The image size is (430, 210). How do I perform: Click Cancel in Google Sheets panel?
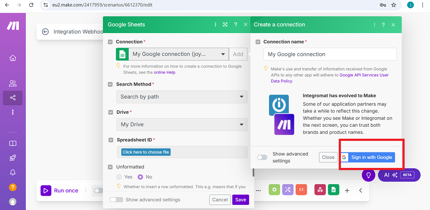click(220, 200)
